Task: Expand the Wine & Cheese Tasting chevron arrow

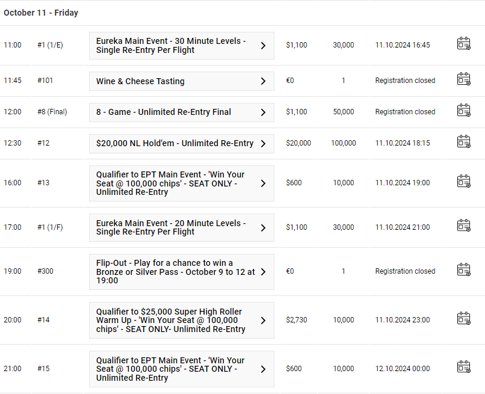Action: tap(263, 81)
